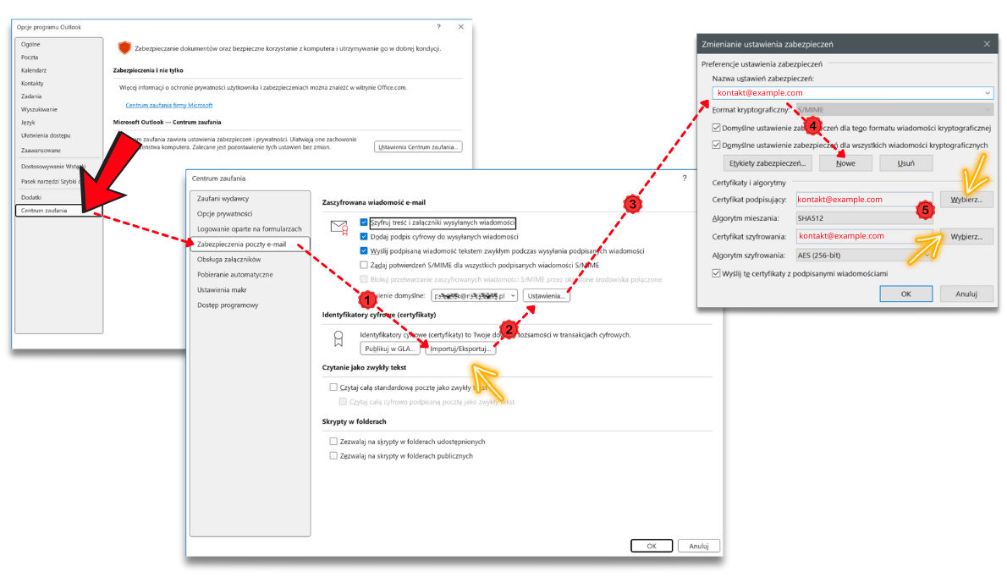Click the help question mark in Centrum zaufania
1007x577 pixels.
(685, 179)
